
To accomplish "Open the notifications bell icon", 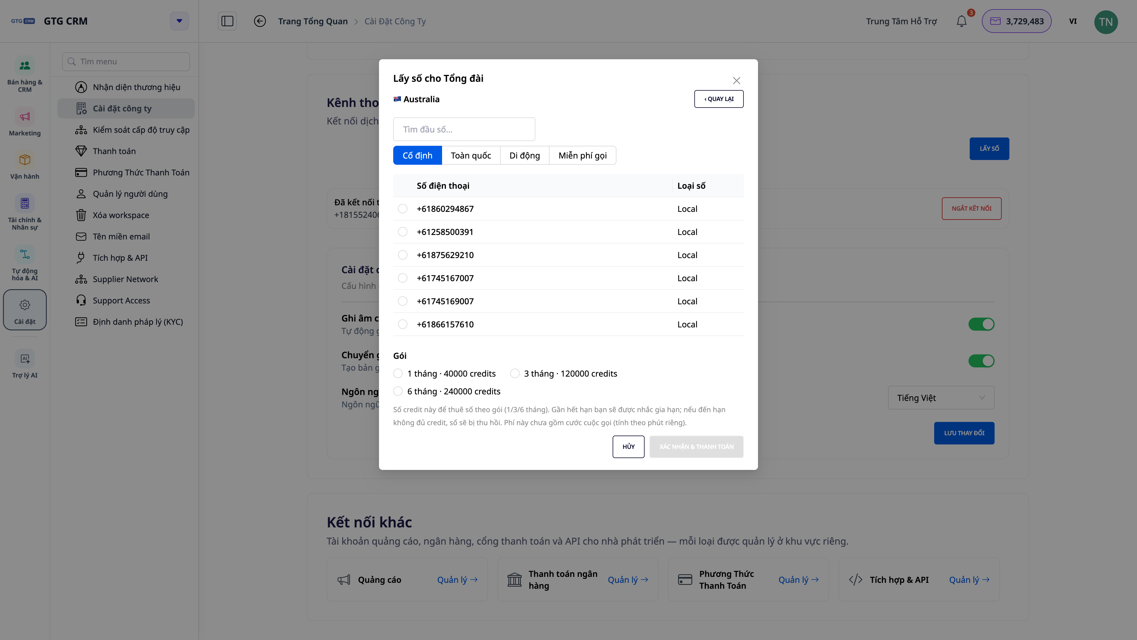I will (961, 21).
